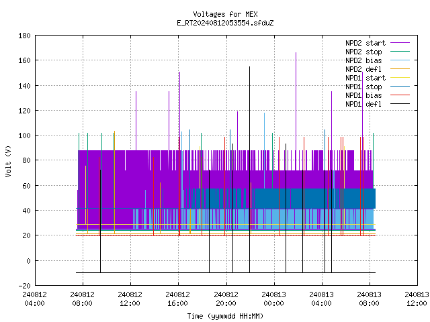
Task: Click the 140 y-axis tick value
Action: 24,86
